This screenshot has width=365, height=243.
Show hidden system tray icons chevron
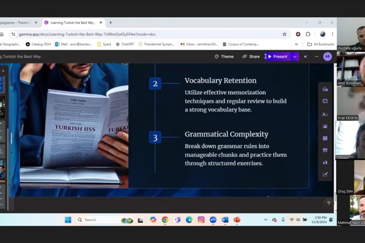coord(266,220)
